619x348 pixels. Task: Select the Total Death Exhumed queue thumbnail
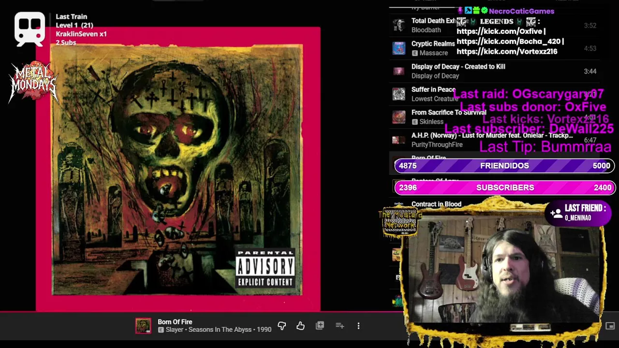(x=398, y=25)
